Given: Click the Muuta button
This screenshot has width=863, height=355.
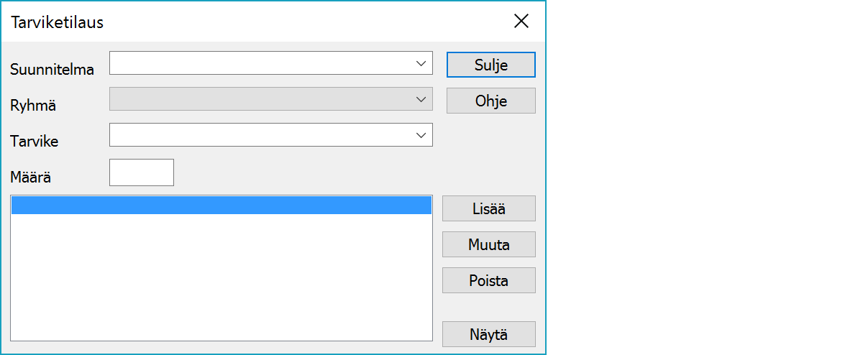Looking at the screenshot, I should pos(489,244).
